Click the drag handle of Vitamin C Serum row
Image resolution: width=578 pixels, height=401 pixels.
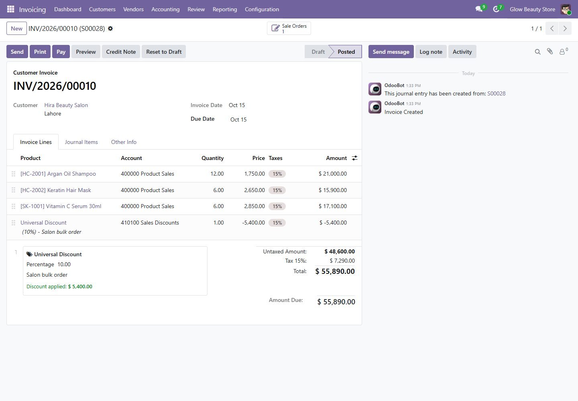(13, 206)
